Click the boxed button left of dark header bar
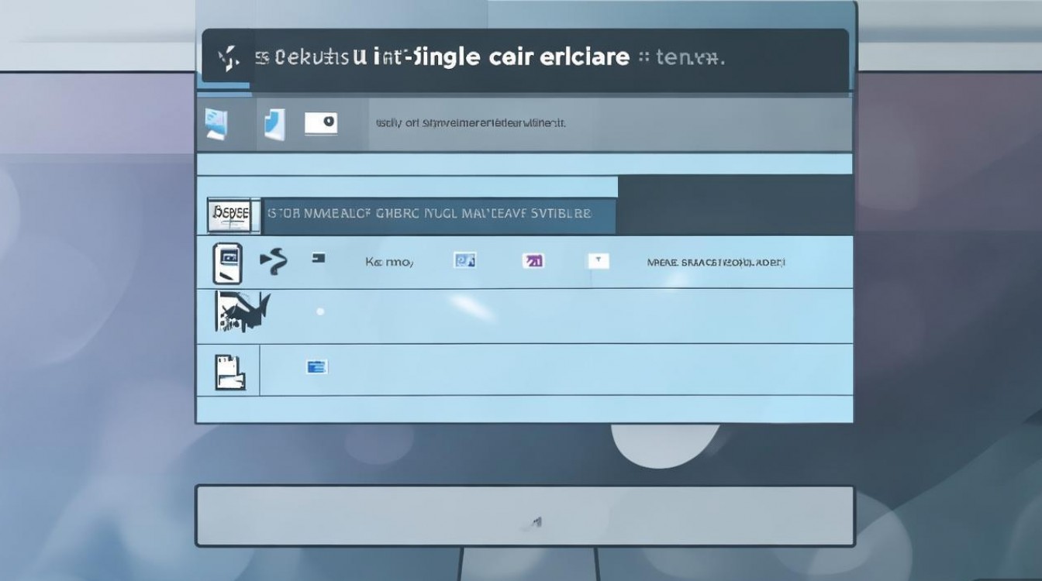This screenshot has width=1042, height=581. tap(229, 215)
